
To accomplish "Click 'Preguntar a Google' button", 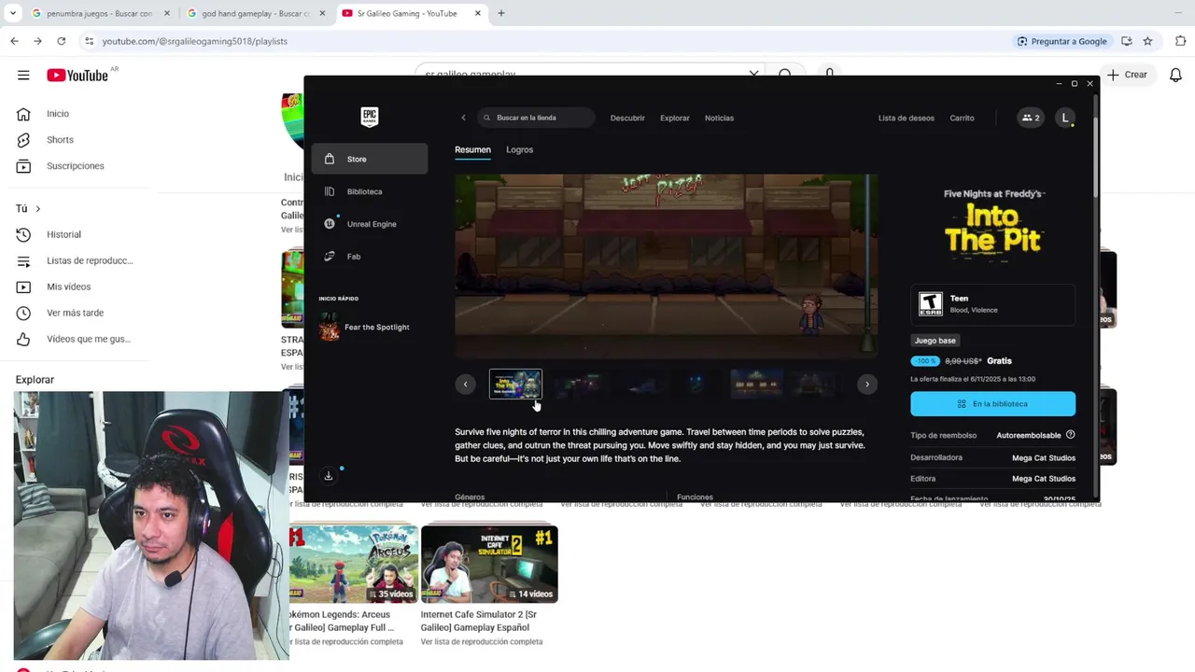I will tap(1062, 41).
